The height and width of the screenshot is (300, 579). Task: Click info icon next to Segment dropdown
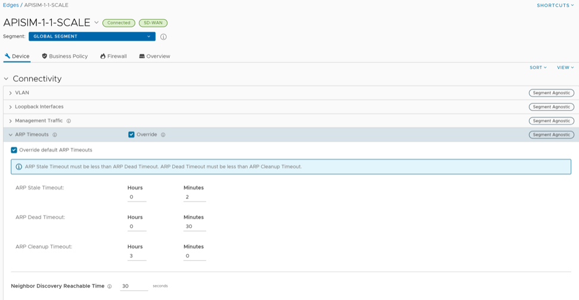tap(163, 37)
